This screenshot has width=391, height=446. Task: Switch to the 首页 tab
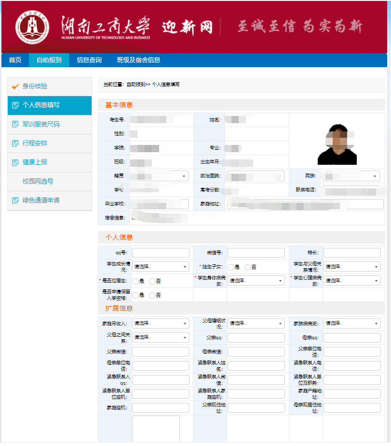(14, 60)
